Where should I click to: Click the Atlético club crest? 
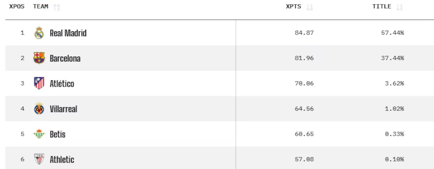39,84
